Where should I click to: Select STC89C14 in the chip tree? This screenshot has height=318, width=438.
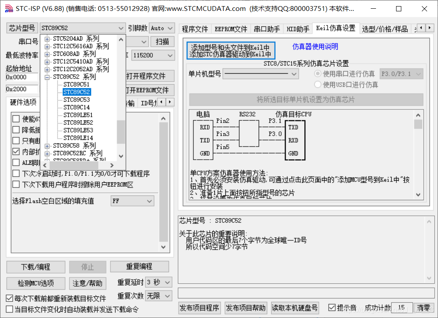point(76,107)
